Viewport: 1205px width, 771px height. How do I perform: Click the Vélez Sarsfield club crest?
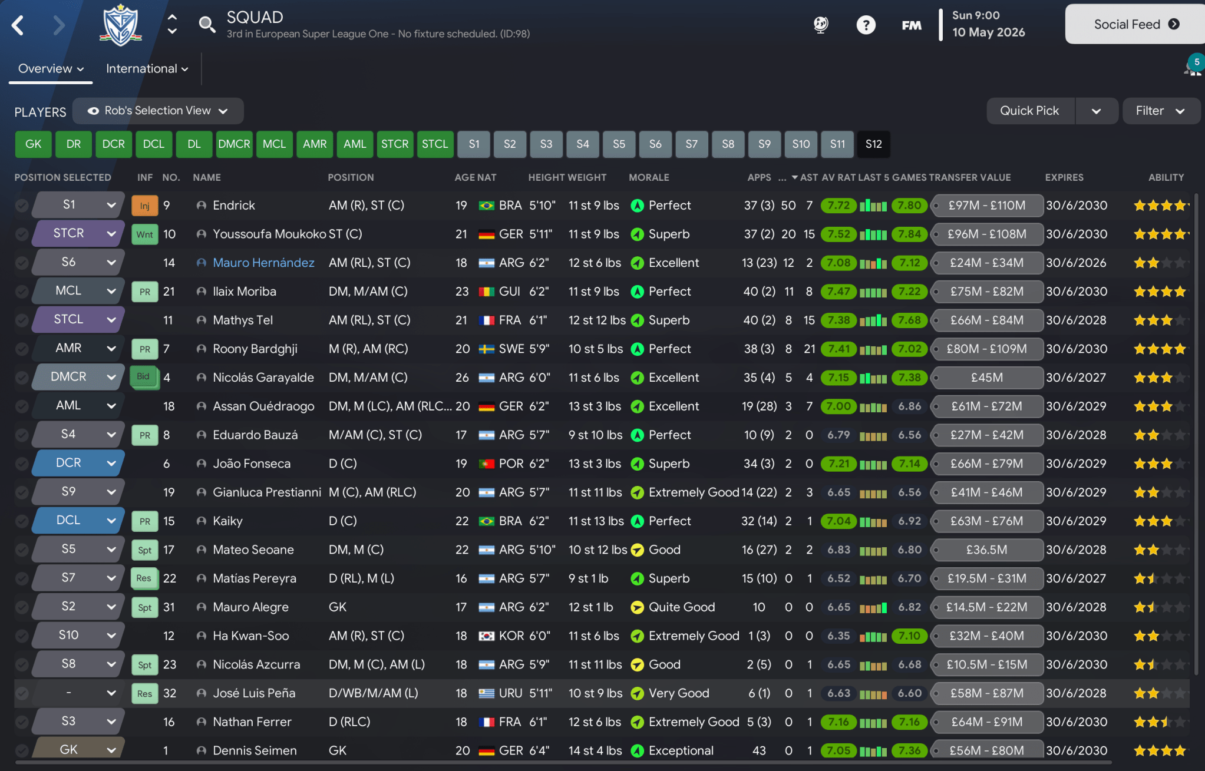[x=121, y=24]
